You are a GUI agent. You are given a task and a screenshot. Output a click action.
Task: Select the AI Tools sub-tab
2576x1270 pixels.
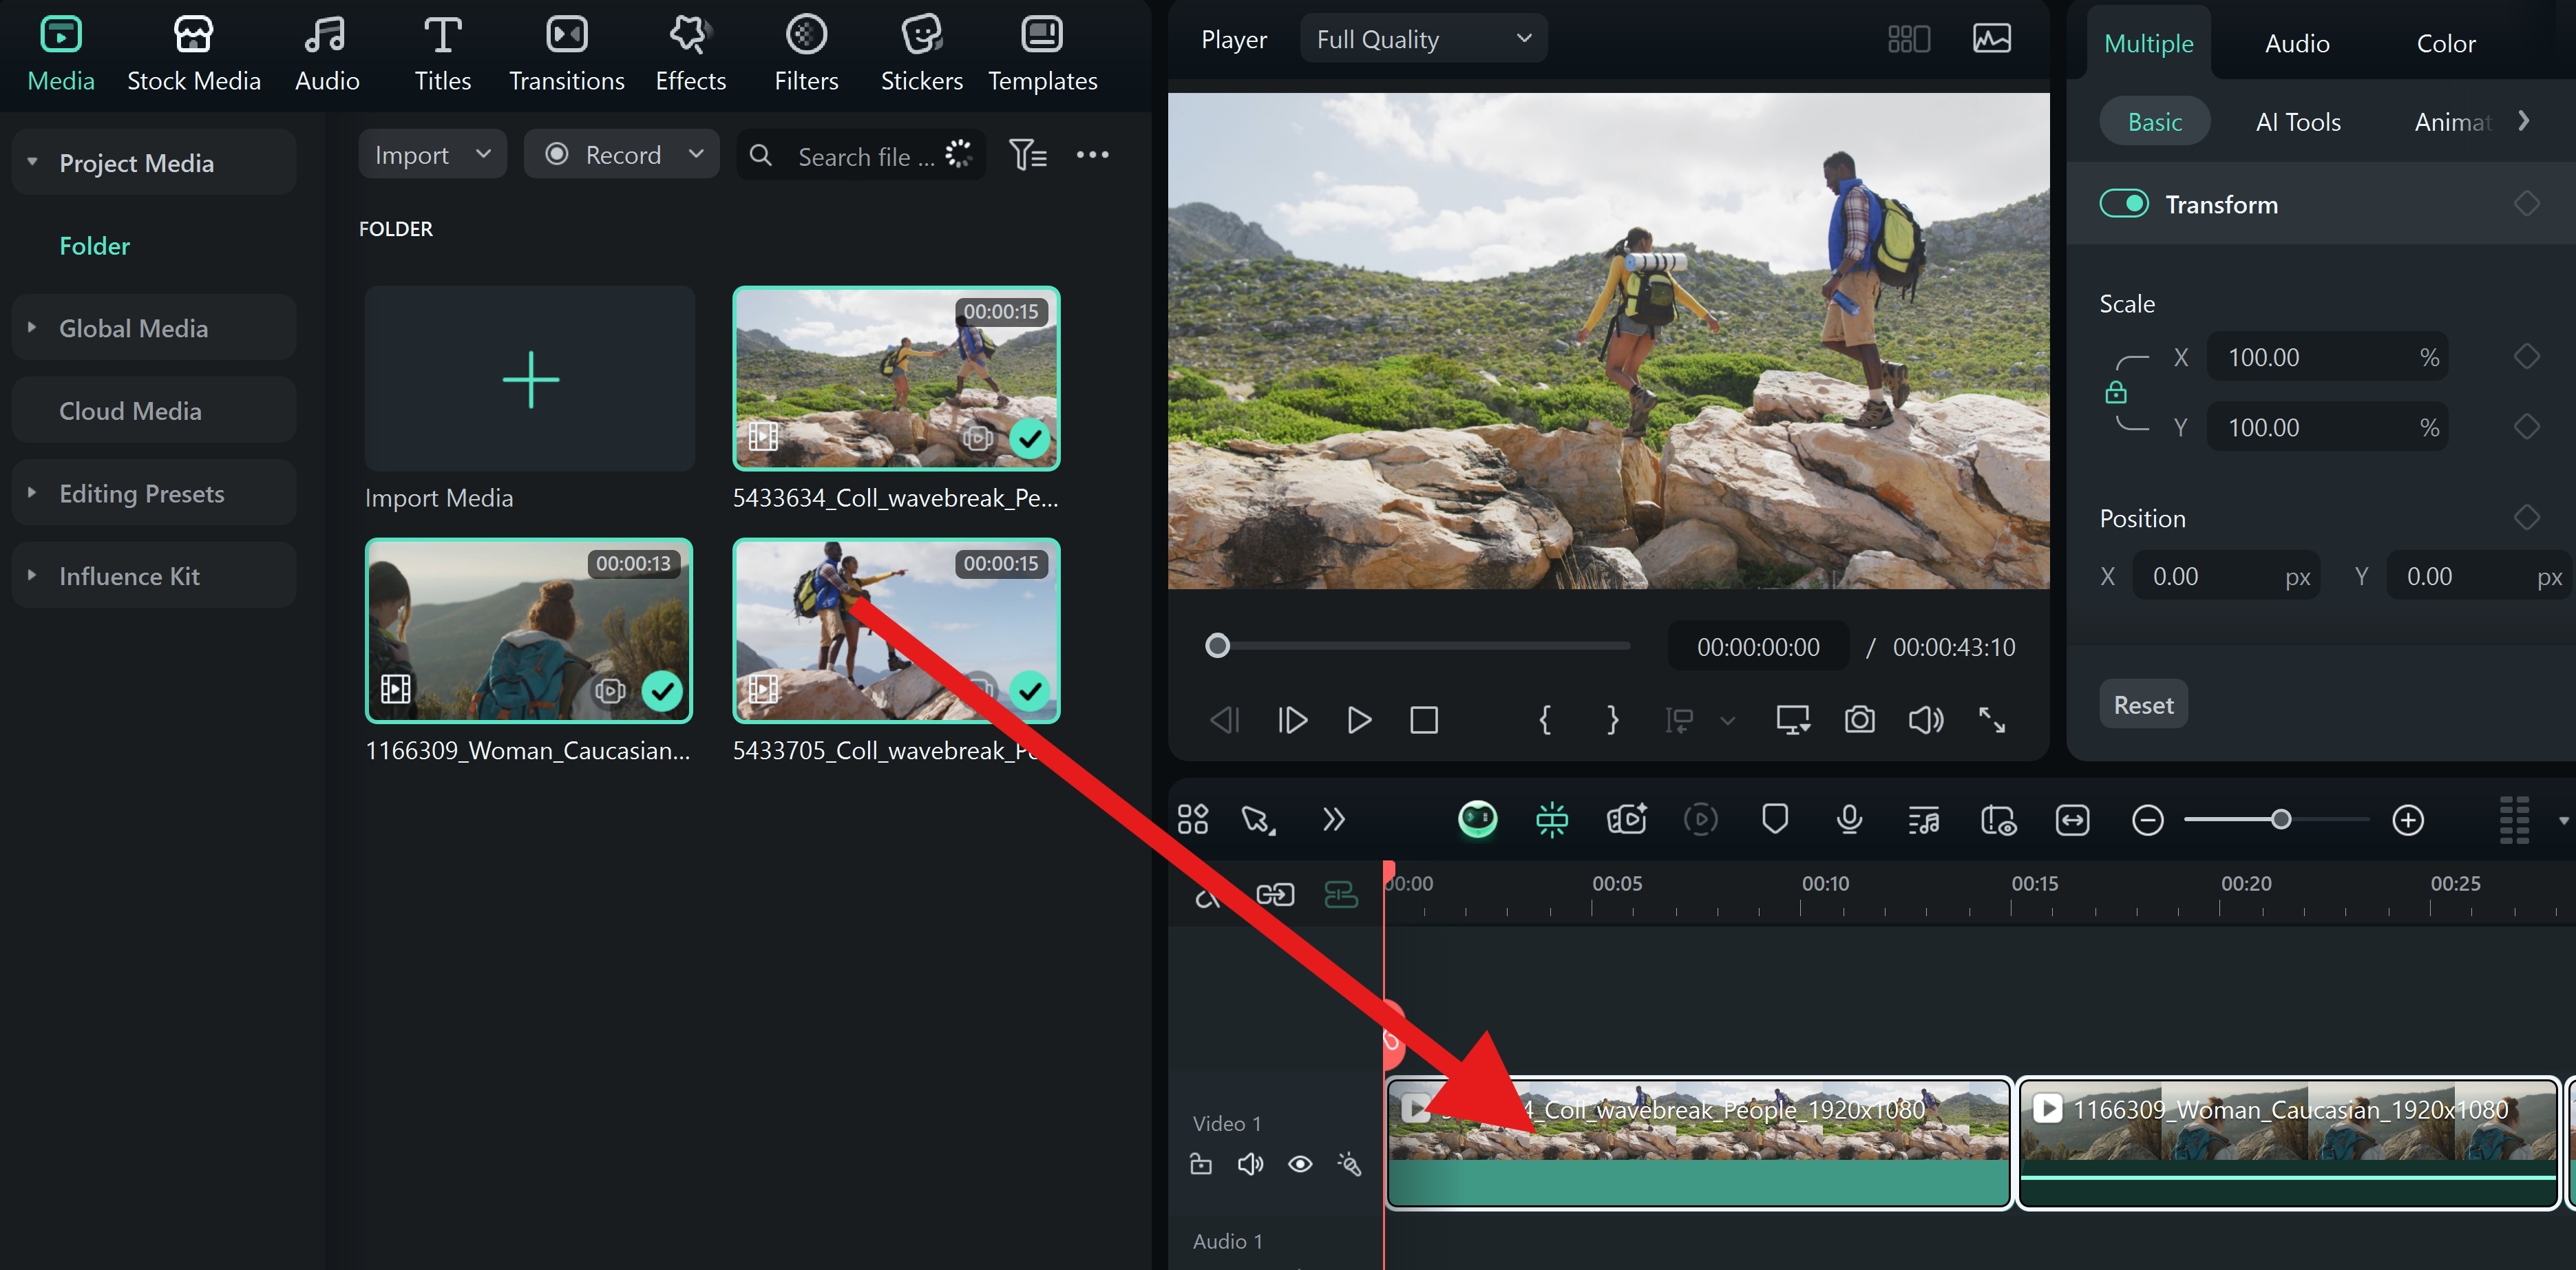point(2298,121)
